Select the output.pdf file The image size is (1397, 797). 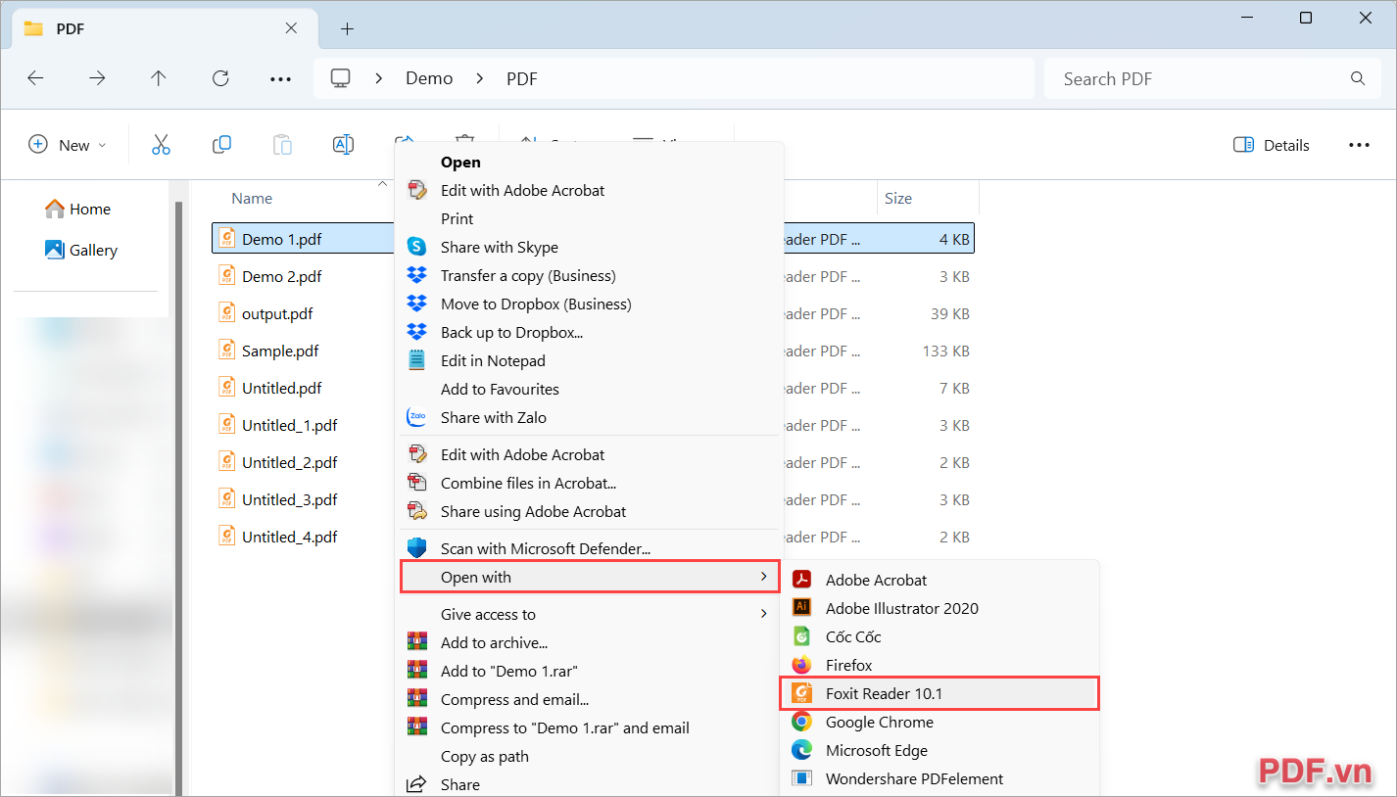pyautogui.click(x=277, y=313)
